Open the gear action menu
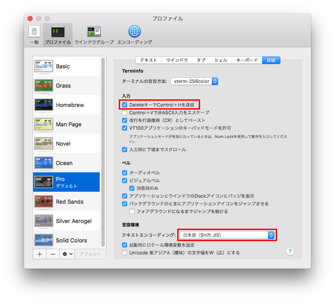Viewport: 335px width, 303px height. click(x=67, y=254)
